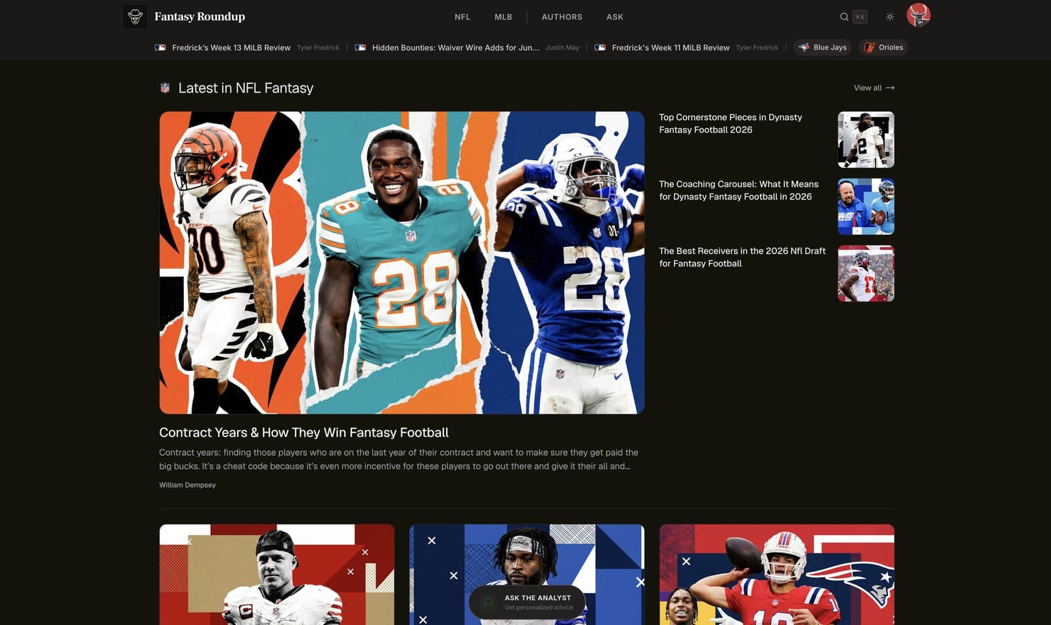Click the ⌘K shortcut badge
1051x625 pixels.
click(860, 17)
